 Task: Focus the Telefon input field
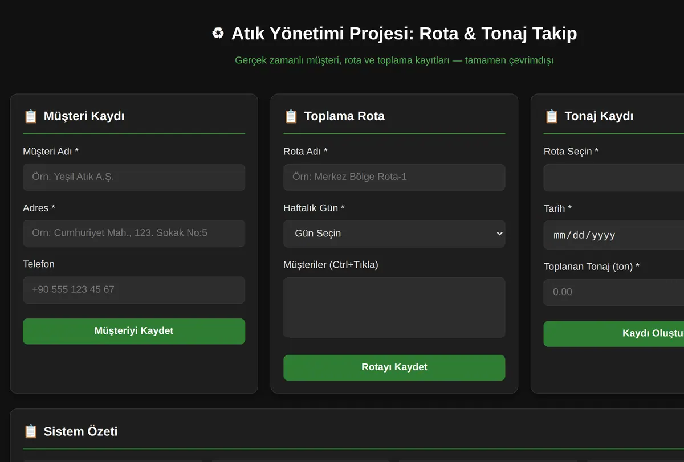134,290
